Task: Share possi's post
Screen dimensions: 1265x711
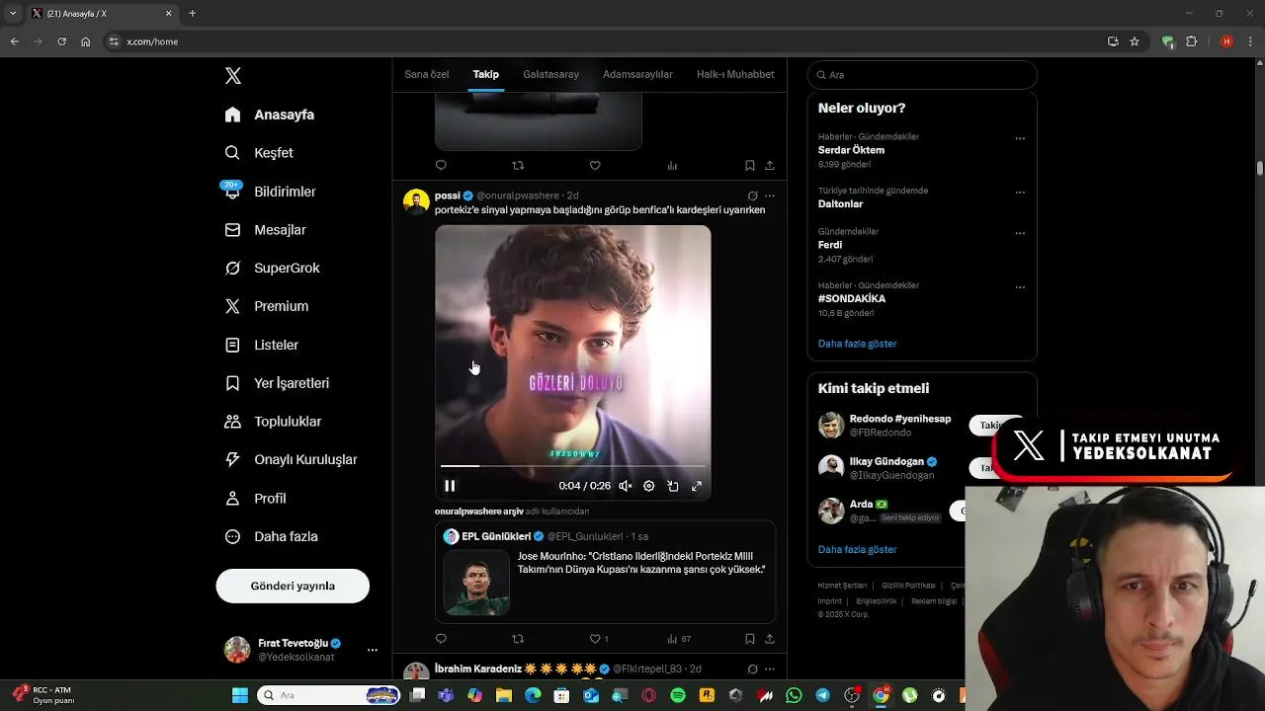Action: coord(770,639)
